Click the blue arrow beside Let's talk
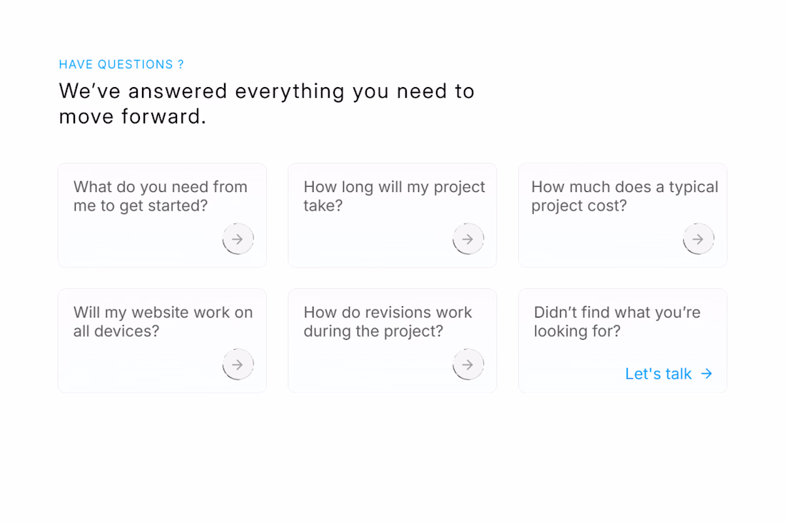Screen dimensions: 785x523 point(706,374)
